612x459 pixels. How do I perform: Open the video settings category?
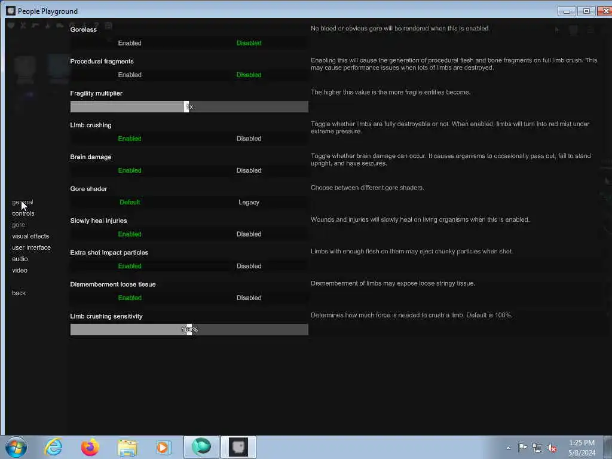[20, 270]
